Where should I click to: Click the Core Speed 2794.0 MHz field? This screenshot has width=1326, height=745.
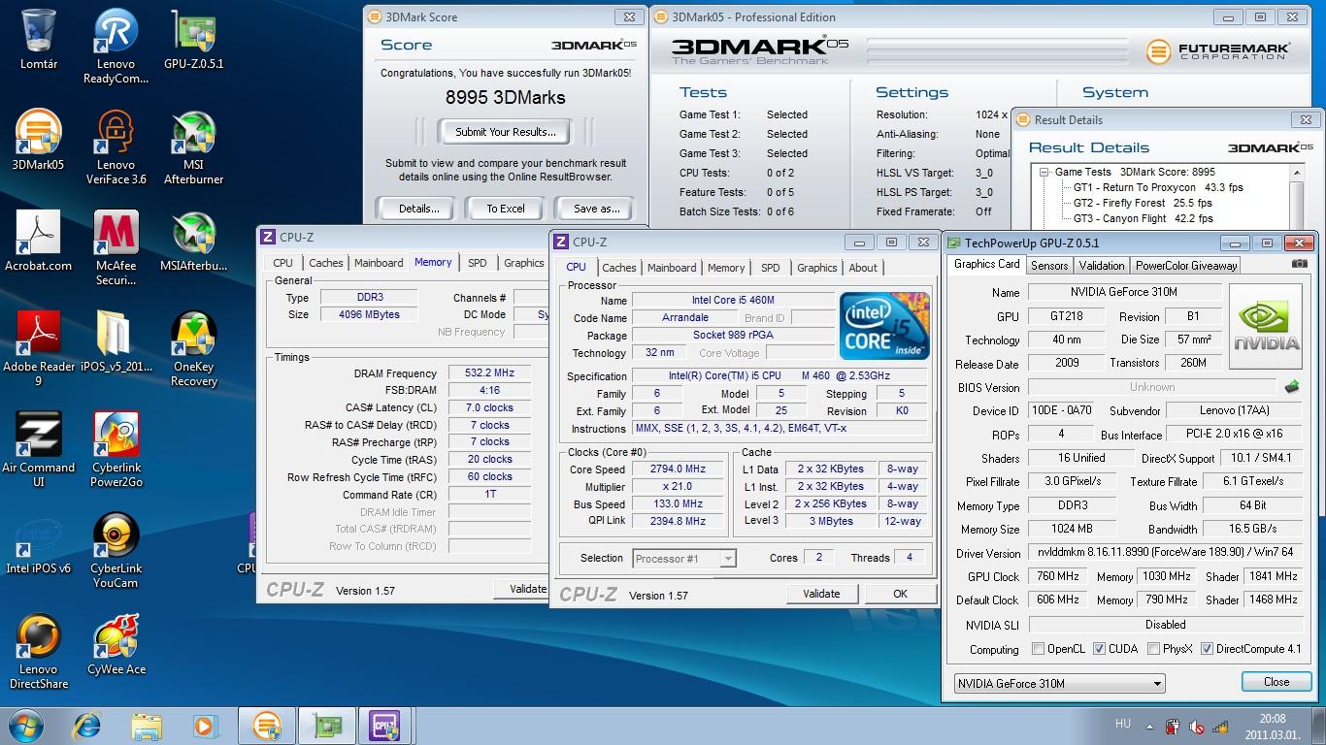[678, 469]
